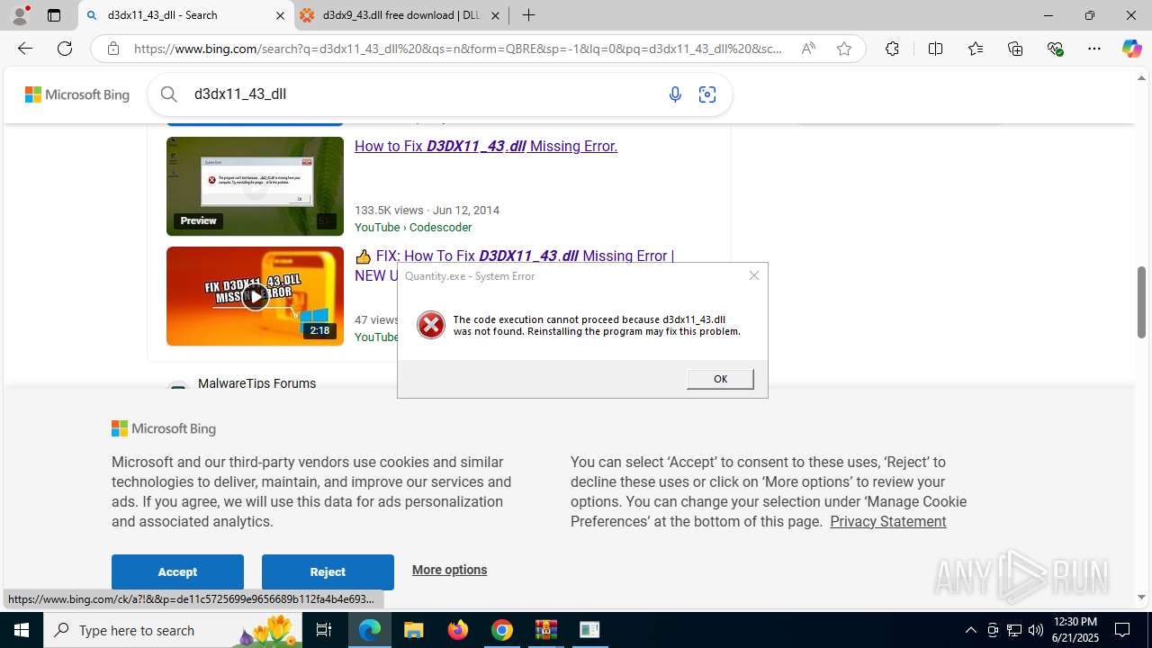Image resolution: width=1152 pixels, height=648 pixels.
Task: Open the Privacy Statement link
Action: click(x=887, y=521)
